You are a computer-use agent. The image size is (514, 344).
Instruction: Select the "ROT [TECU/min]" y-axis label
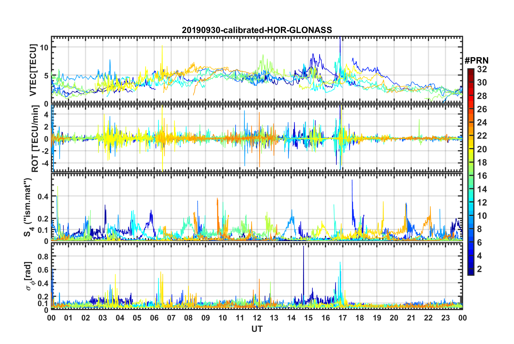click(x=35, y=139)
